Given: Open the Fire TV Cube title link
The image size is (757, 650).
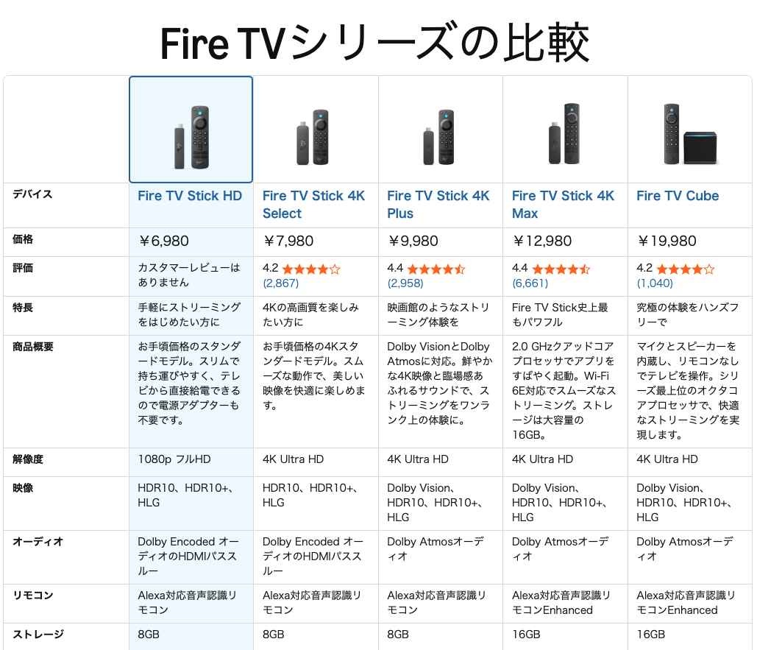Looking at the screenshot, I should 678,196.
